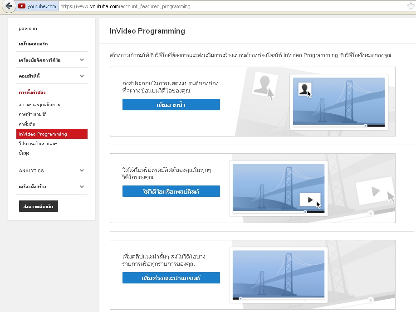Click the YouTube favicon in address bar
416x312 pixels.
click(x=22, y=6)
